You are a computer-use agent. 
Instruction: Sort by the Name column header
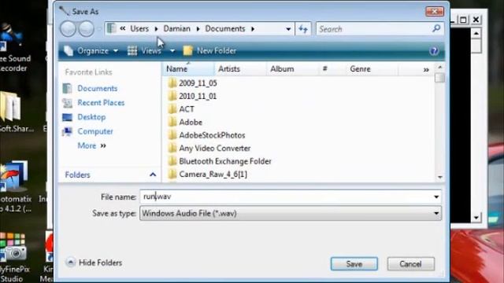188,69
